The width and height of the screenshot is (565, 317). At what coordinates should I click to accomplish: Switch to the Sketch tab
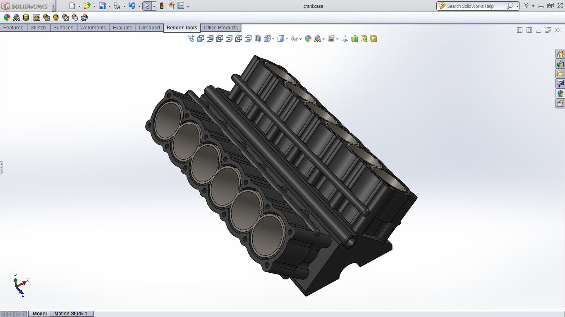(x=38, y=28)
